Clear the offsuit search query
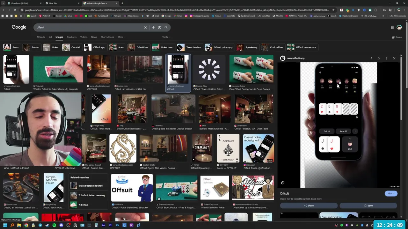 click(x=145, y=27)
